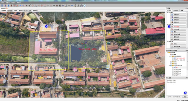
Task: Click the confirm button below the Tile list
Action: click(x=185, y=97)
